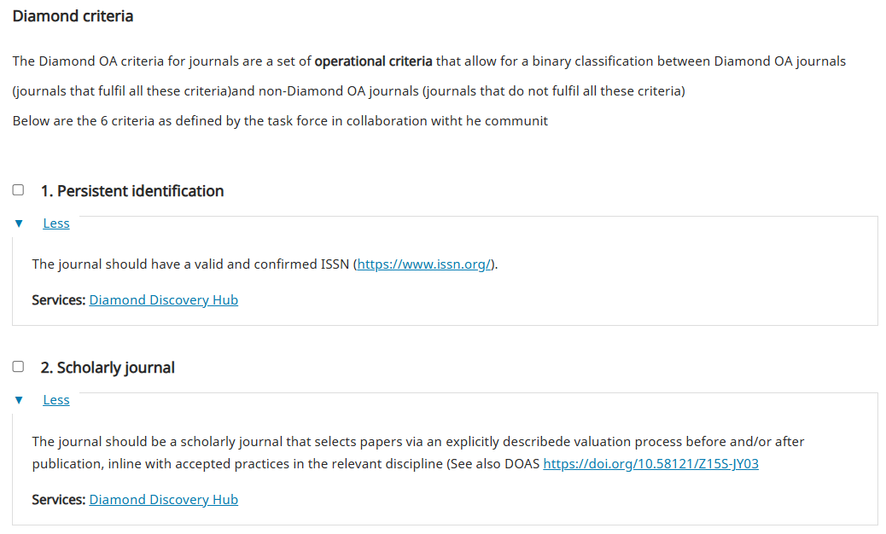Collapse triangle arrow under Scholarly journal
The width and height of the screenshot is (886, 534).
(19, 400)
